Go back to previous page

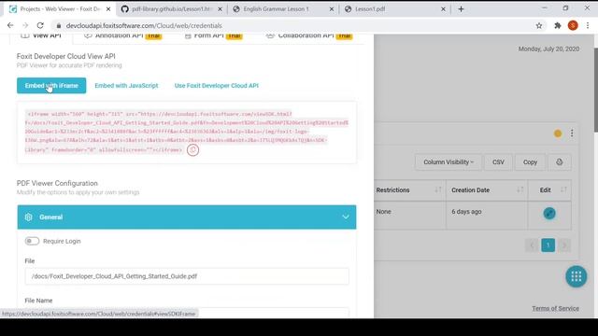[x=10, y=25]
